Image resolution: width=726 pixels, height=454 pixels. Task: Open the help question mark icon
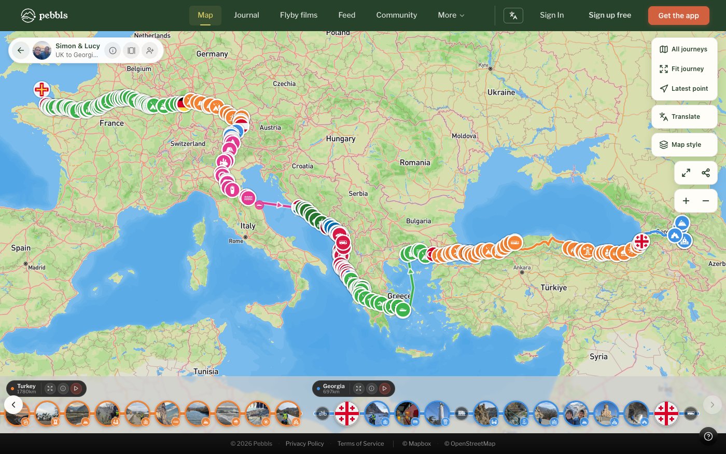708,436
